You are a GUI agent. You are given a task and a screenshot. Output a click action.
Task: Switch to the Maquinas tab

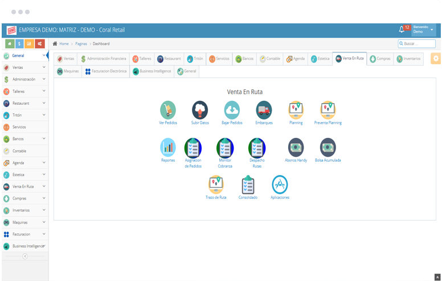(x=68, y=71)
